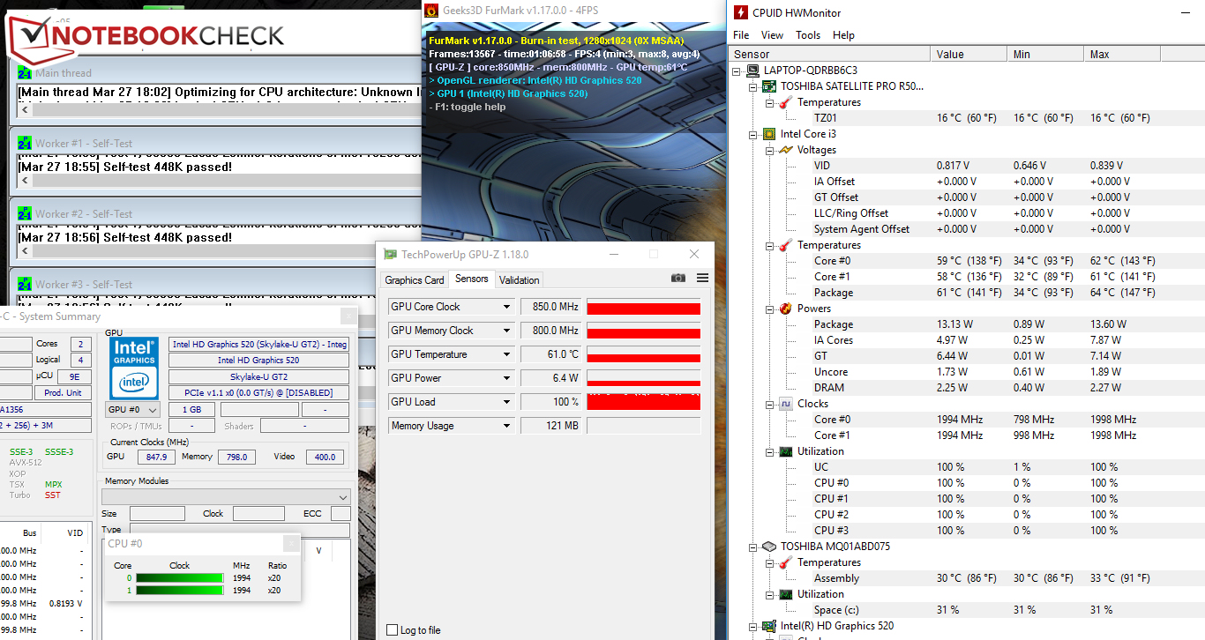Click the thermometer icon above Assembly row
The width and height of the screenshot is (1205, 640).
click(x=786, y=562)
